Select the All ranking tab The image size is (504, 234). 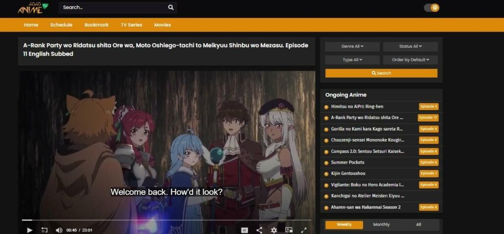(x=418, y=225)
